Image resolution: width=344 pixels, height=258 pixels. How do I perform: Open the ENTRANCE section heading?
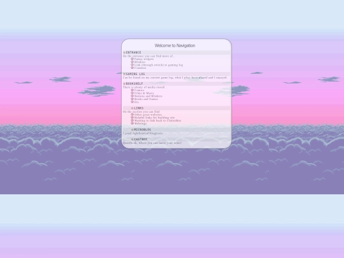[x=133, y=52]
